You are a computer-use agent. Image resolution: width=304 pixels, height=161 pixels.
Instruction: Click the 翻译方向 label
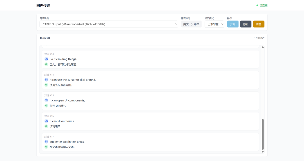(x=185, y=18)
